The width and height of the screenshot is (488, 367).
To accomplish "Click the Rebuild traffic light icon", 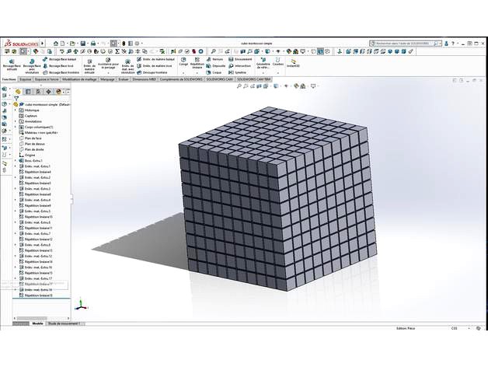I will point(124,44).
